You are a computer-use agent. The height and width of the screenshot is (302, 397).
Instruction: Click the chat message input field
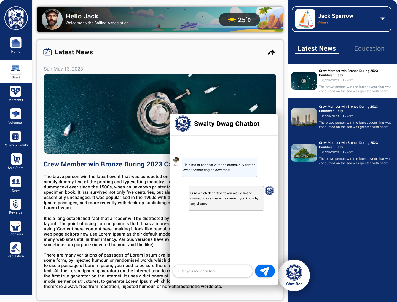(212, 271)
